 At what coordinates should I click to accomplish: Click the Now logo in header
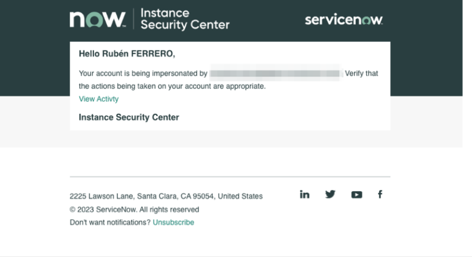point(98,20)
